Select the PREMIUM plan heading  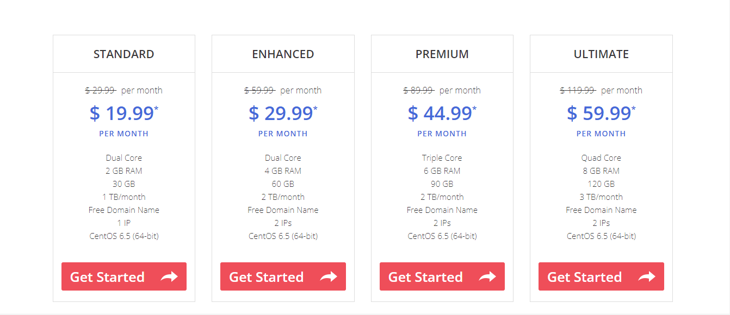[442, 54]
